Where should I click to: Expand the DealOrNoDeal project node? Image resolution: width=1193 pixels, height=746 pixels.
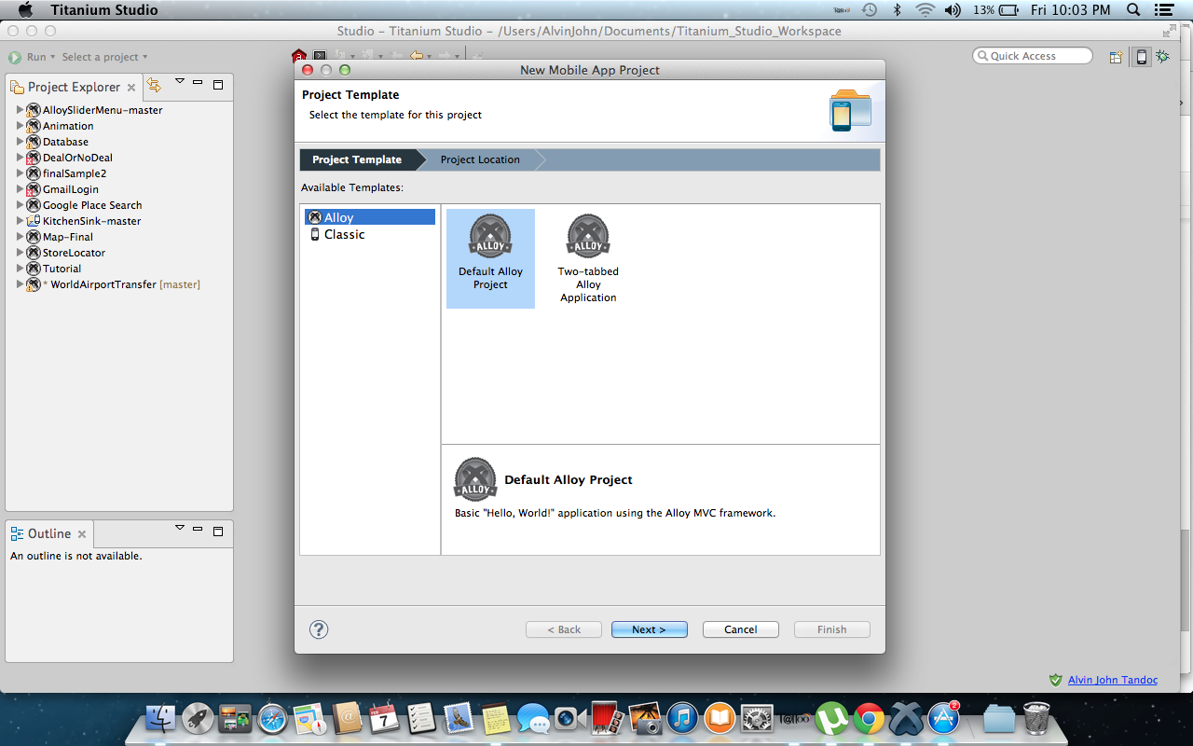pos(20,158)
